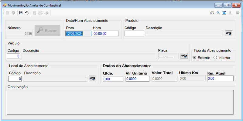
Task: Click the greyed-out printer toolbar icon
Action: 46,13
